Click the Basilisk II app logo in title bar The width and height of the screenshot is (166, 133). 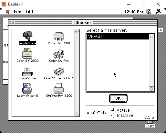pos(4,4)
